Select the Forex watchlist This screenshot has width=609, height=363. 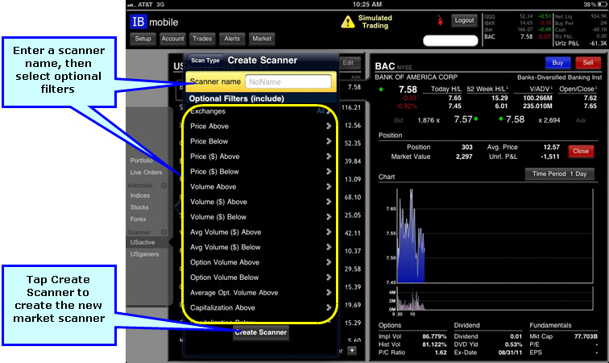tap(139, 219)
